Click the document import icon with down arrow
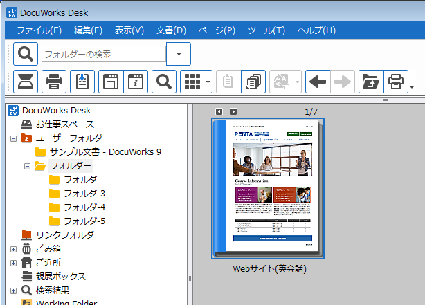The height and width of the screenshot is (305, 425). point(82,82)
